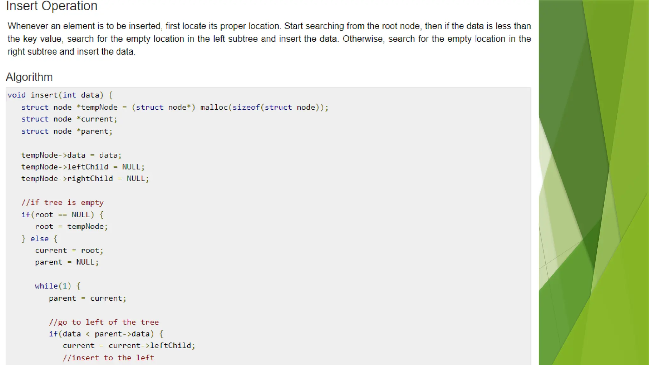Viewport: 649px width, 365px height.
Task: Click the 'struct node *parent;' declaration
Action: pyautogui.click(x=67, y=131)
